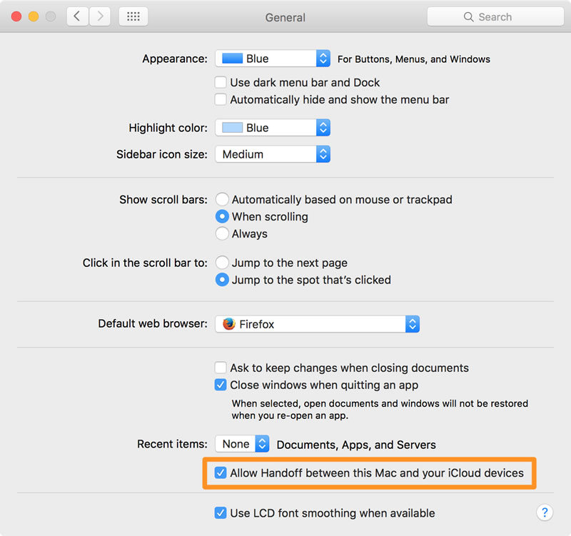Enable Use dark menu bar and Dock
The height and width of the screenshot is (536, 571).
[x=221, y=82]
